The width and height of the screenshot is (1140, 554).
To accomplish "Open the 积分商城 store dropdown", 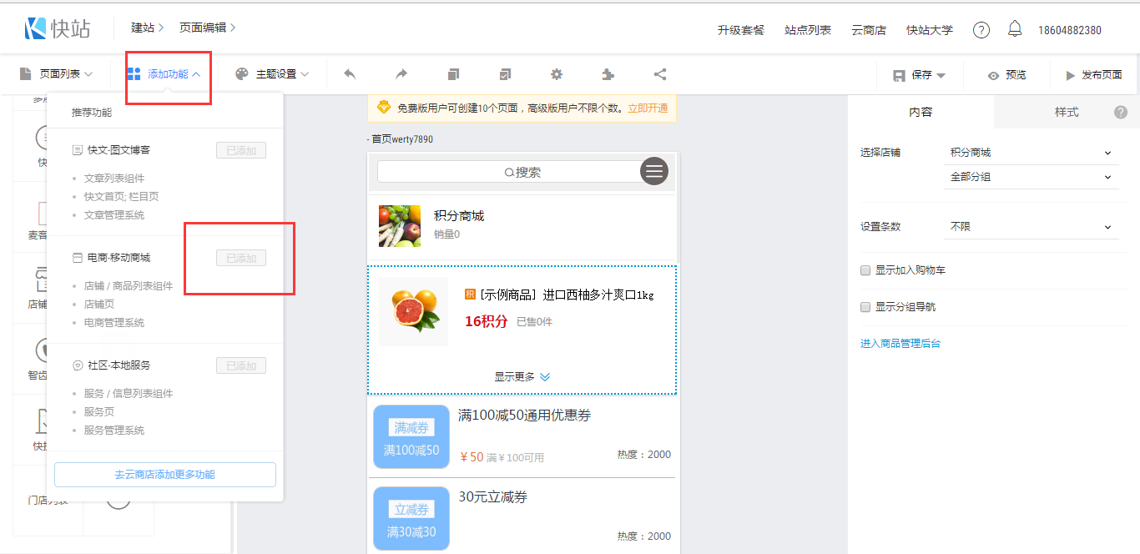I will (1031, 153).
